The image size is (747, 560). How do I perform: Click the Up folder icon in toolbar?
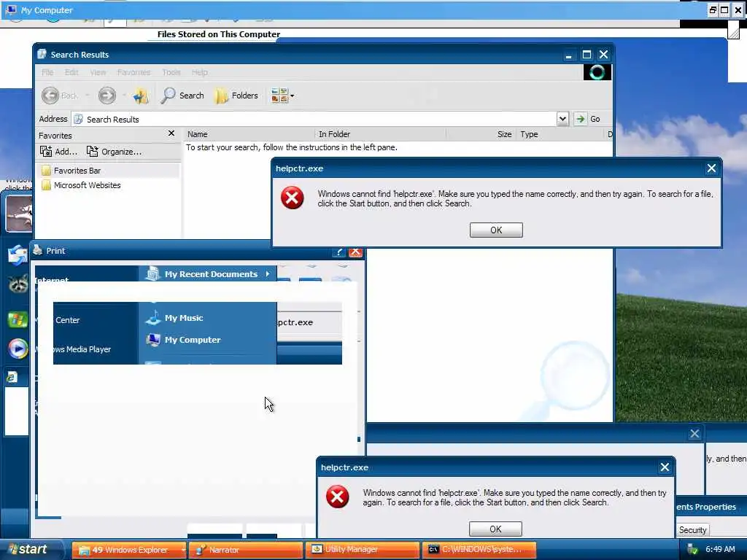[x=141, y=96]
